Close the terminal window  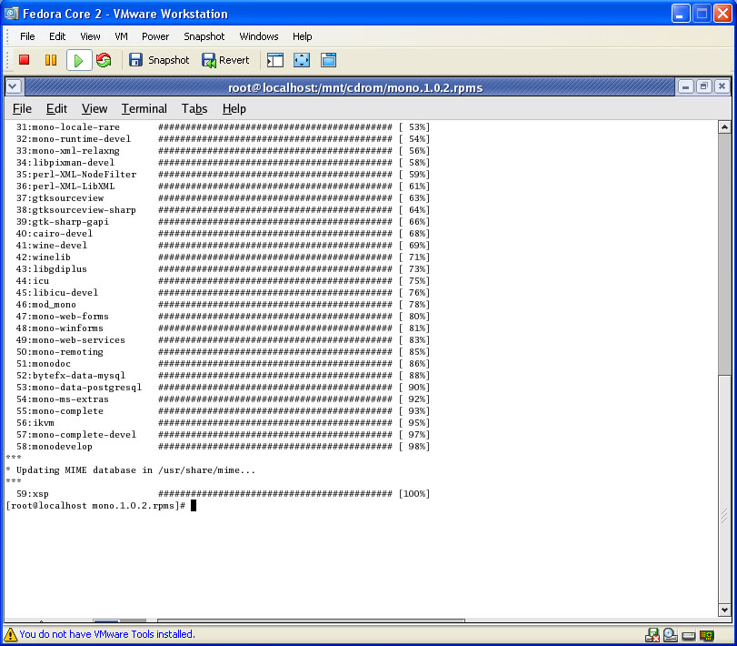pyautogui.click(x=722, y=86)
